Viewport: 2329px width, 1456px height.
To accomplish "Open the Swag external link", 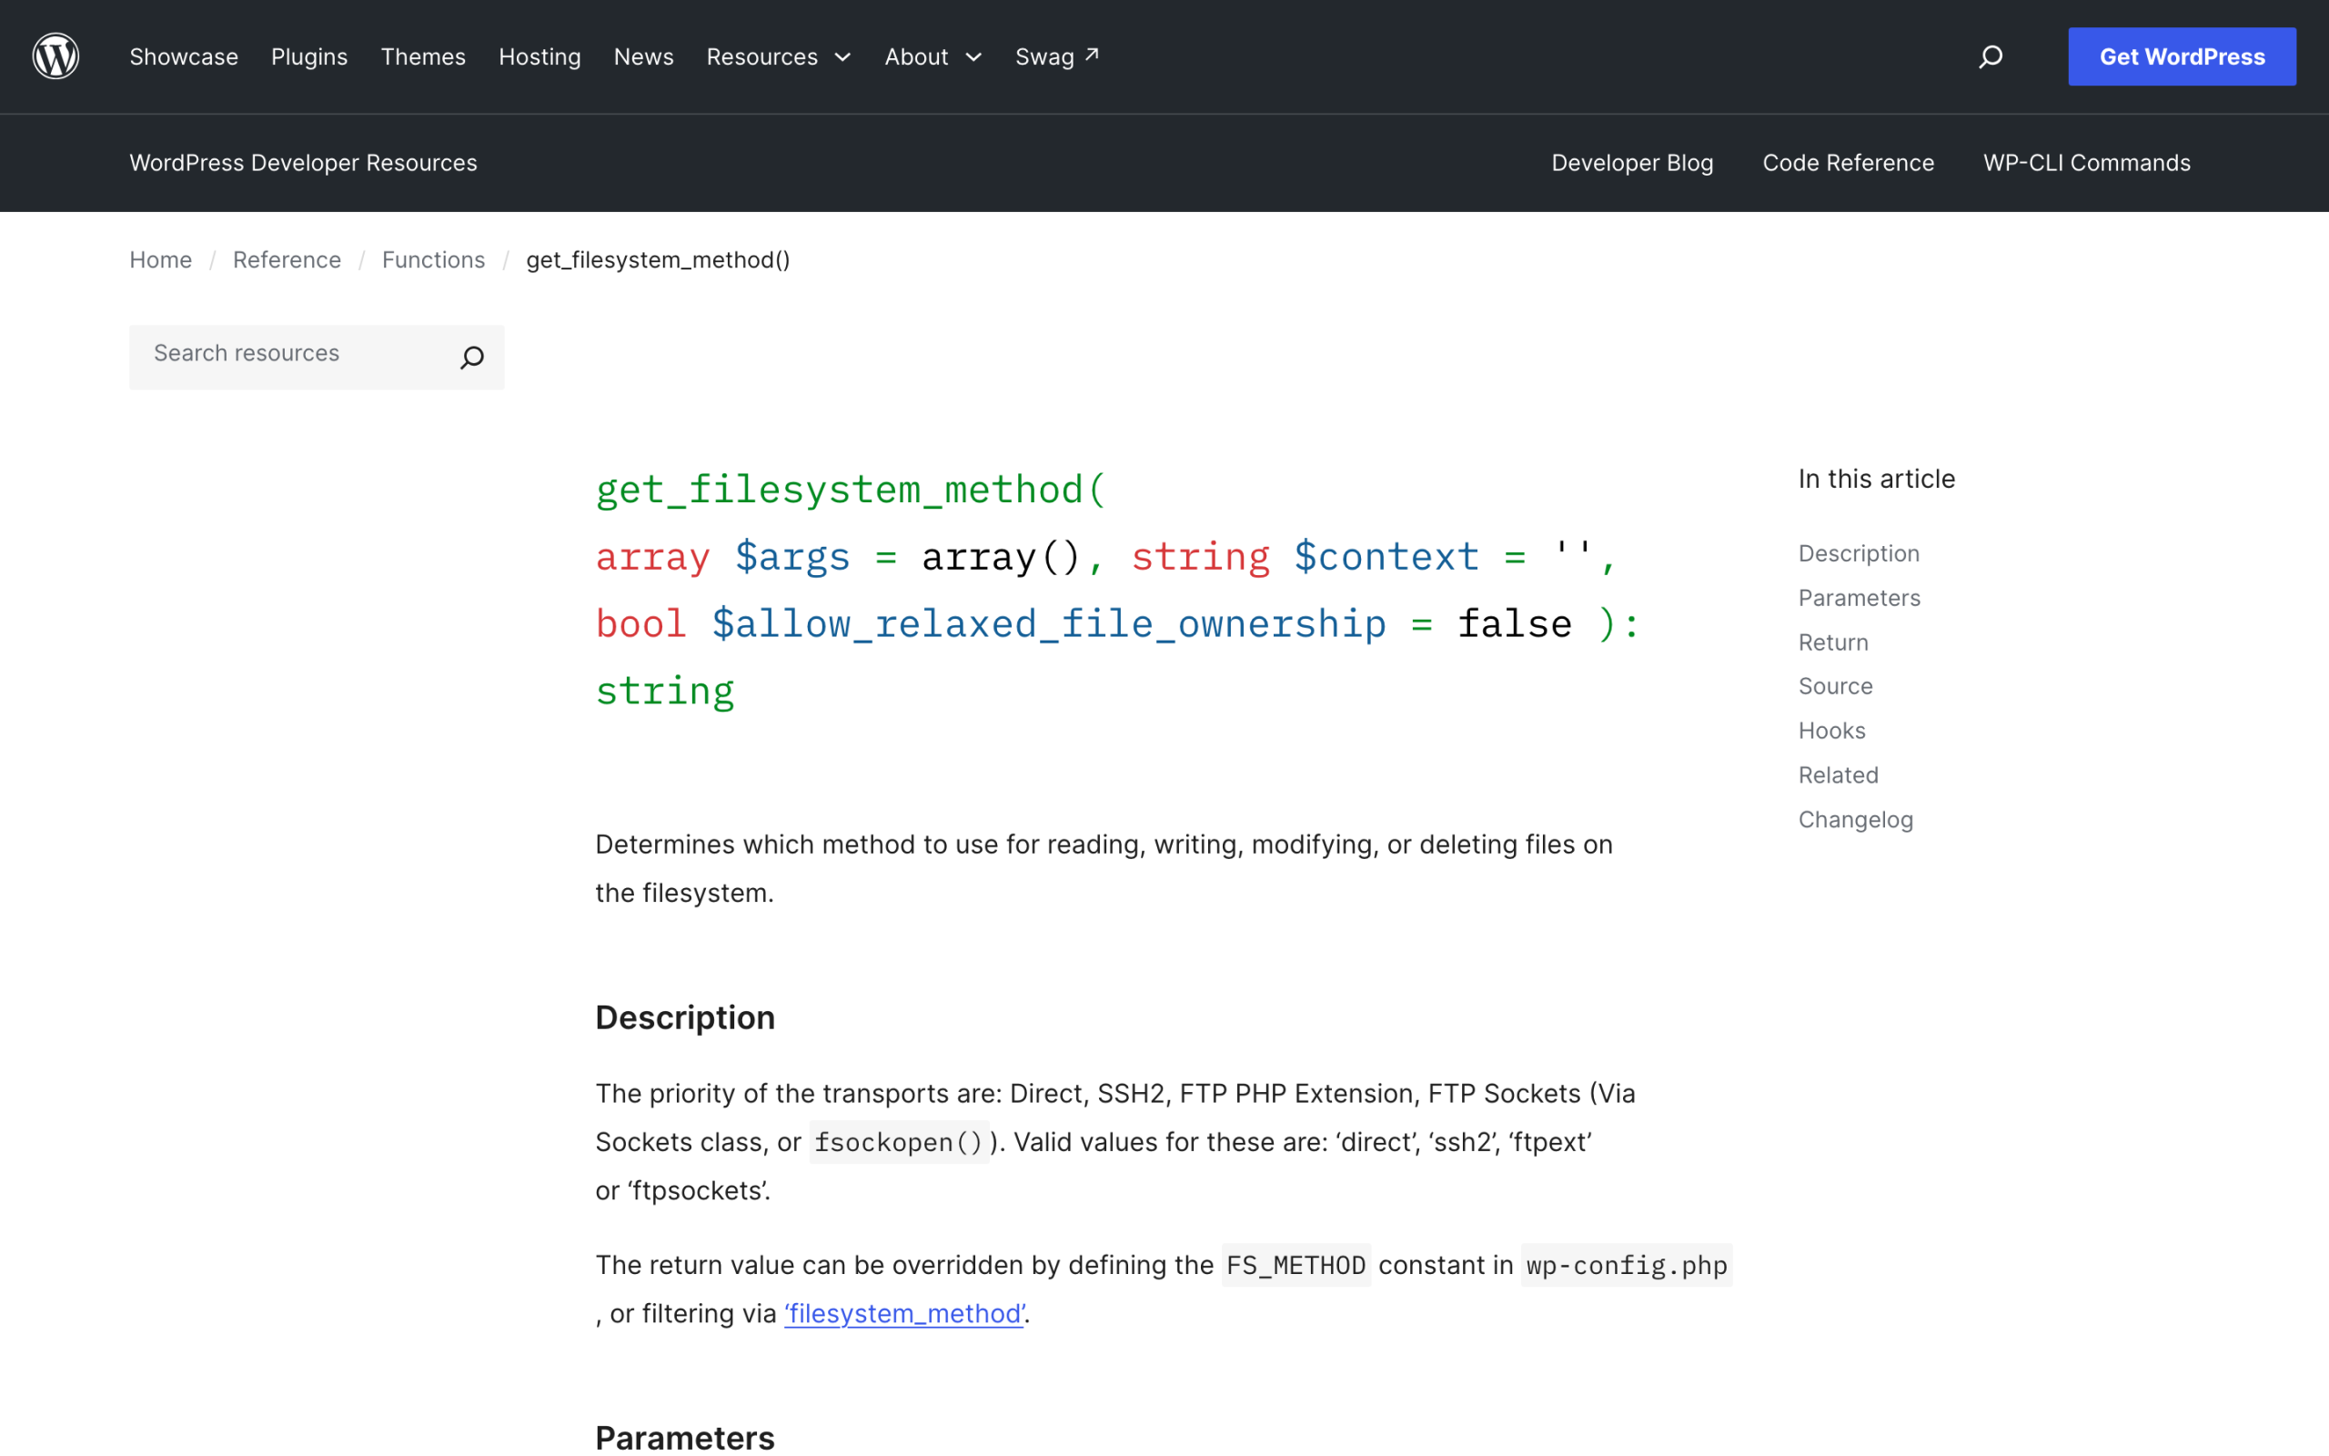I will tap(1057, 56).
